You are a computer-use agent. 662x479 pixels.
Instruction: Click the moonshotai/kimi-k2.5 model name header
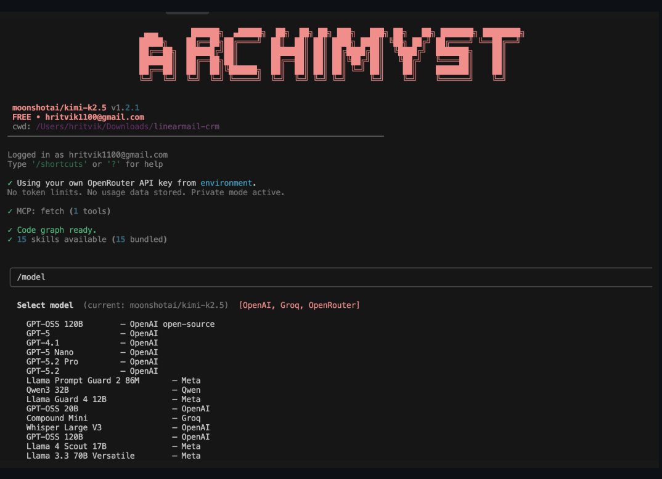tap(59, 107)
